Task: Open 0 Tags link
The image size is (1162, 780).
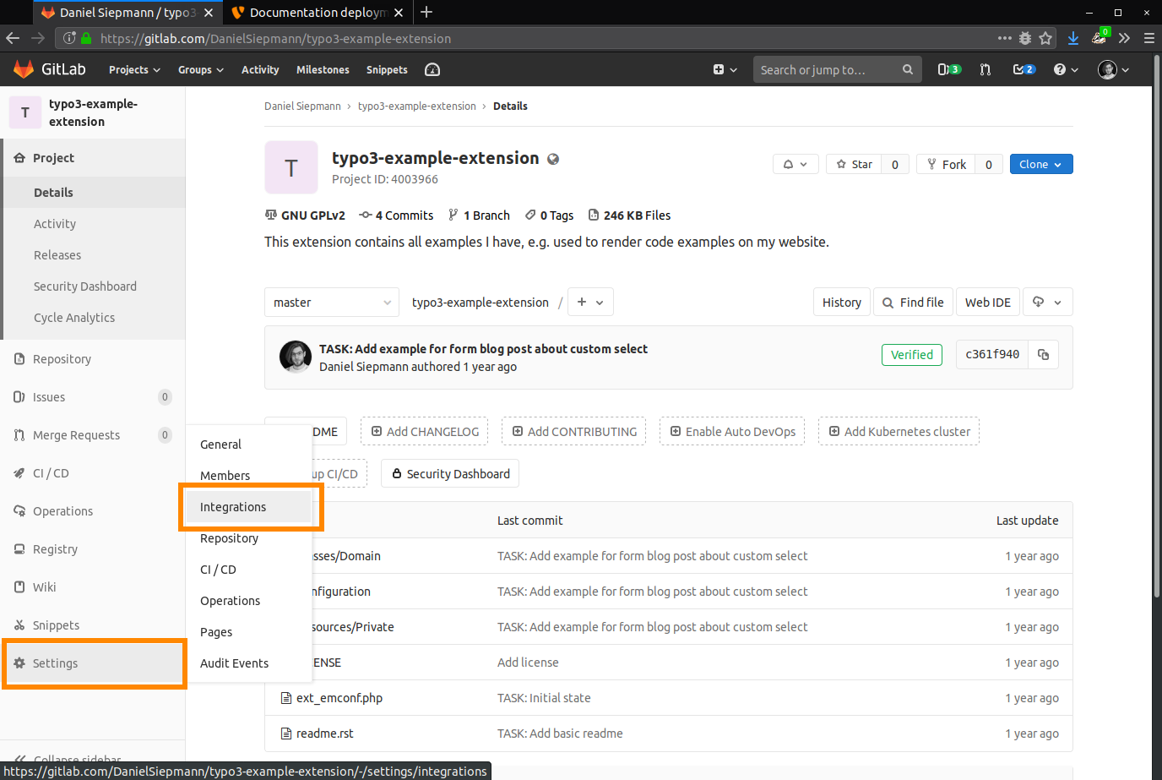Action: point(549,215)
